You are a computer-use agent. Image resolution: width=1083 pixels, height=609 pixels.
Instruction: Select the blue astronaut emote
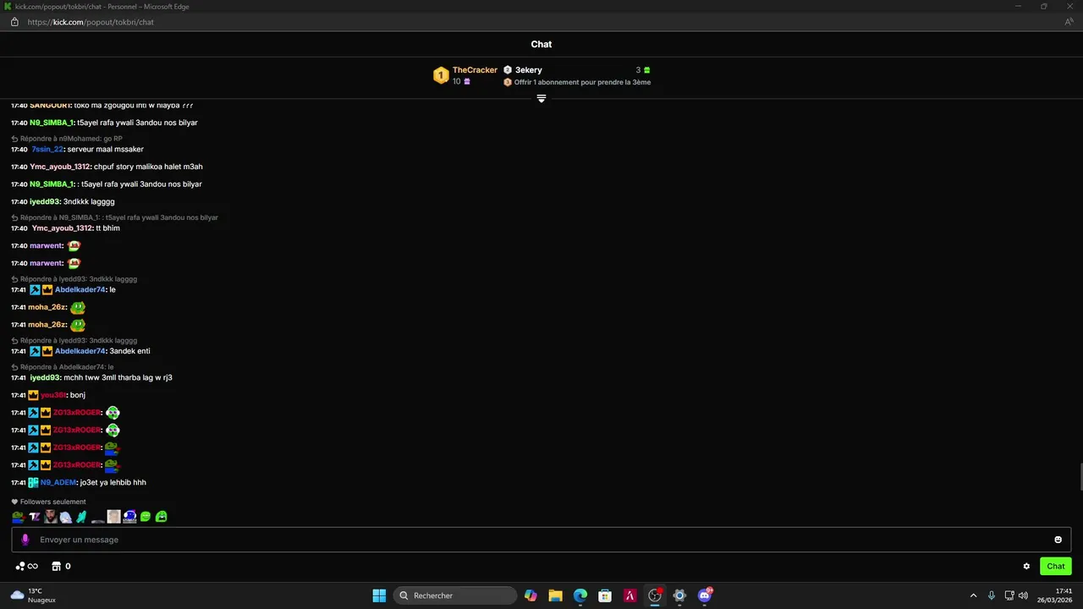129,517
